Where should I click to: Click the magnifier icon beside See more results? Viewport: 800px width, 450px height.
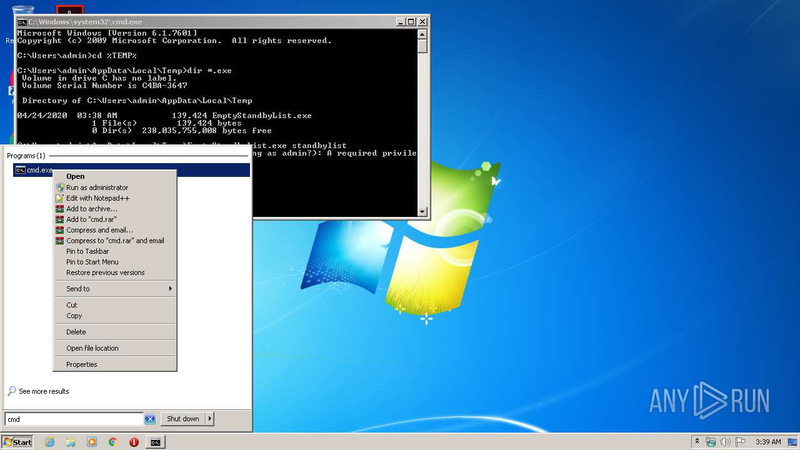(12, 391)
